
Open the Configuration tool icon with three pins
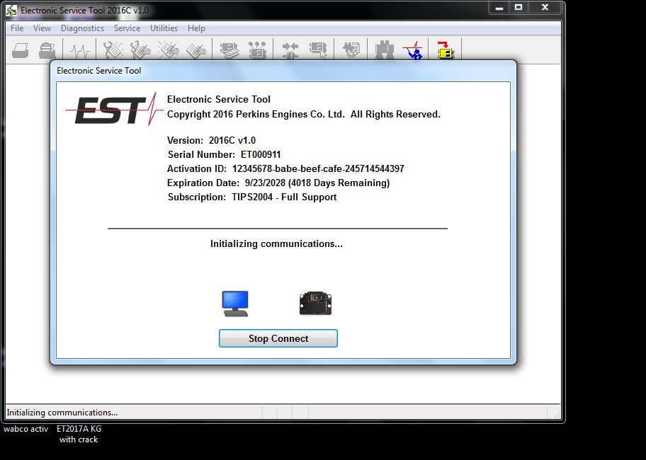[257, 51]
